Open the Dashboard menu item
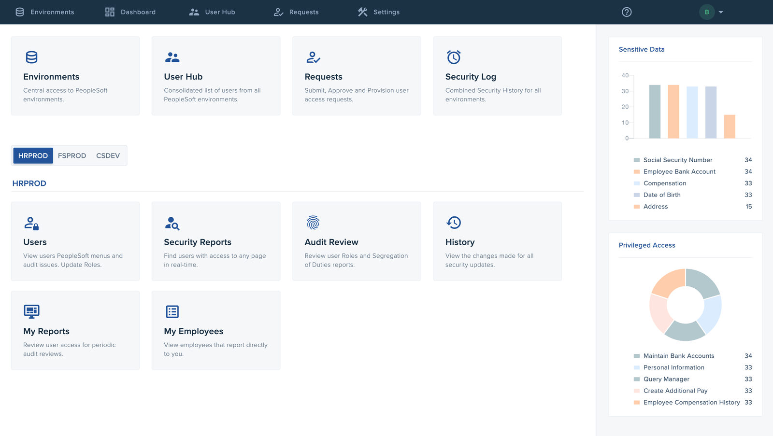 (130, 12)
